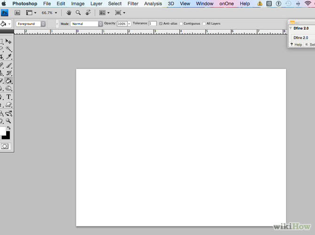Viewport: 315px width, 235px height.
Task: Enable the Contiguous checkbox
Action: [x=181, y=23]
